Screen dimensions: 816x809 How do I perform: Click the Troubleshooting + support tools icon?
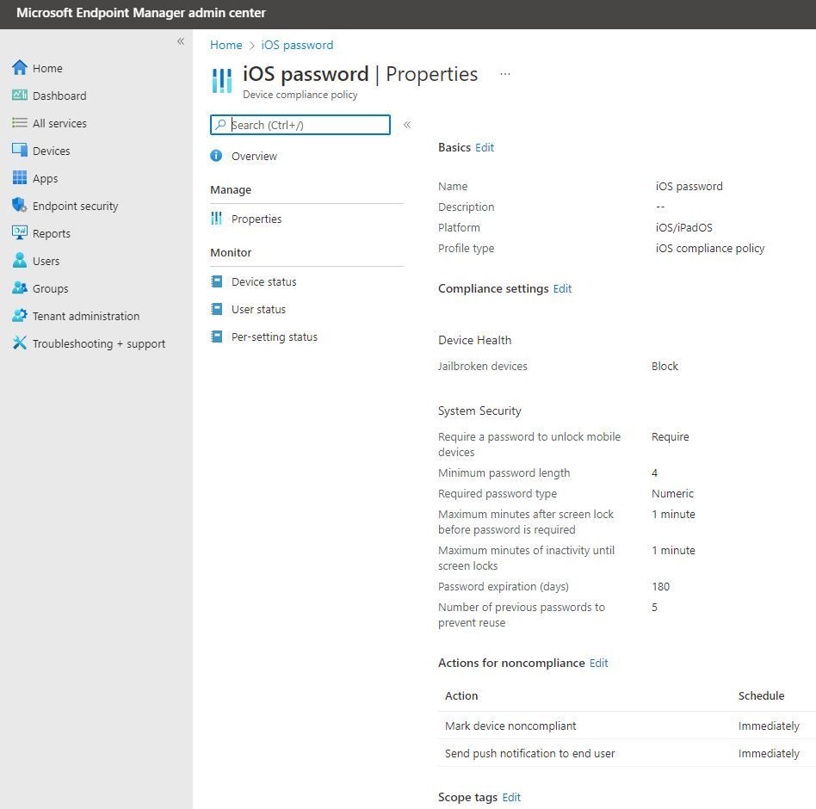tap(20, 343)
